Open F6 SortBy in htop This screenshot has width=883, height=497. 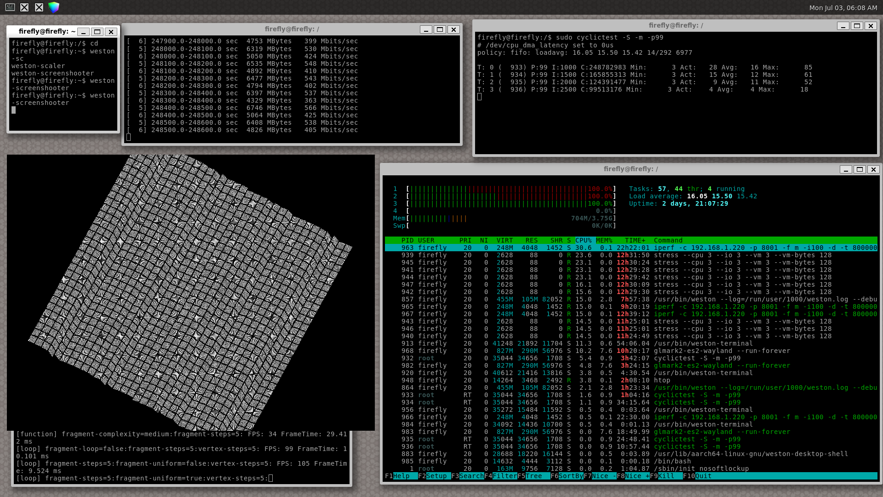coord(567,476)
